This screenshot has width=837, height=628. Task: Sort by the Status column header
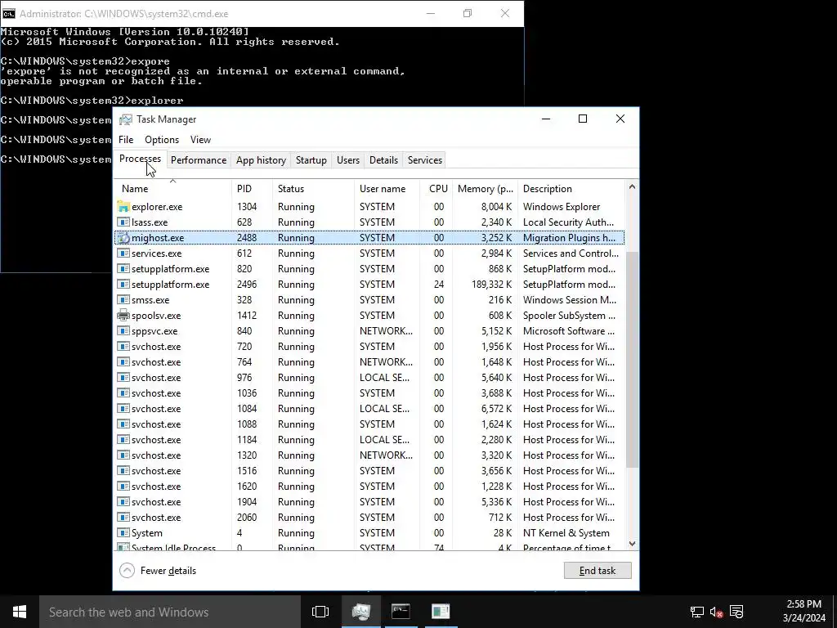point(313,189)
